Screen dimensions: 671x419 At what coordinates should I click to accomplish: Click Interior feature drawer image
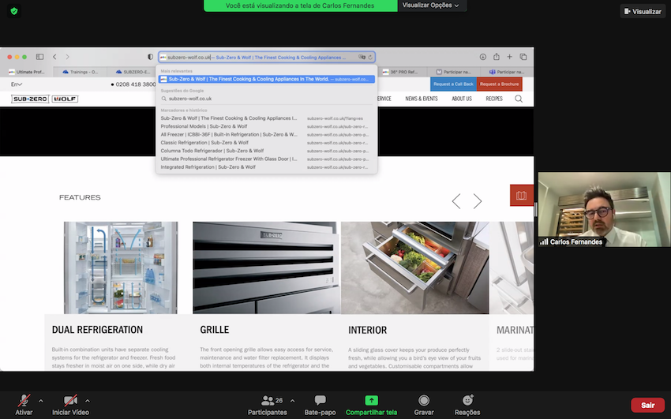(414, 267)
